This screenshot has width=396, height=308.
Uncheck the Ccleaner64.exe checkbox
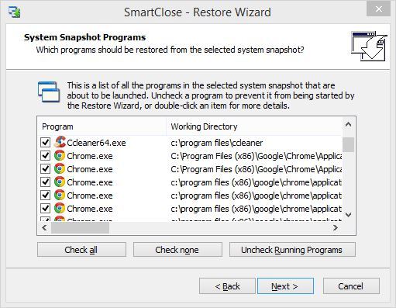46,142
